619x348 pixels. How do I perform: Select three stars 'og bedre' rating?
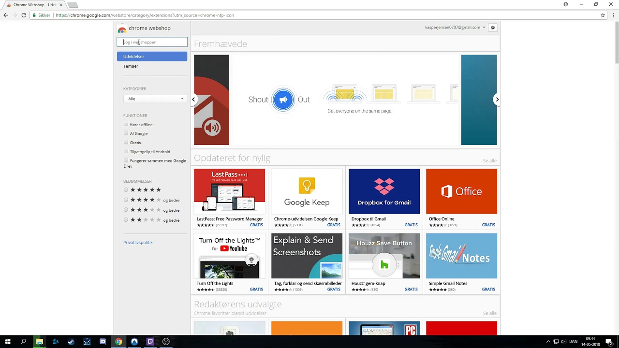(x=126, y=210)
